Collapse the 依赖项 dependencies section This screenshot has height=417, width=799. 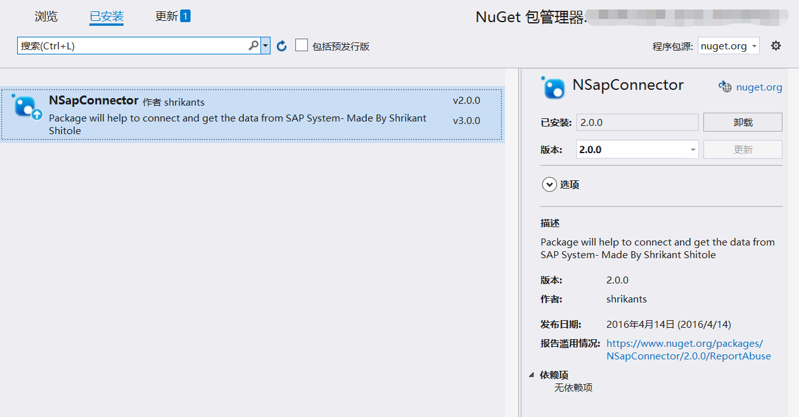coord(532,375)
